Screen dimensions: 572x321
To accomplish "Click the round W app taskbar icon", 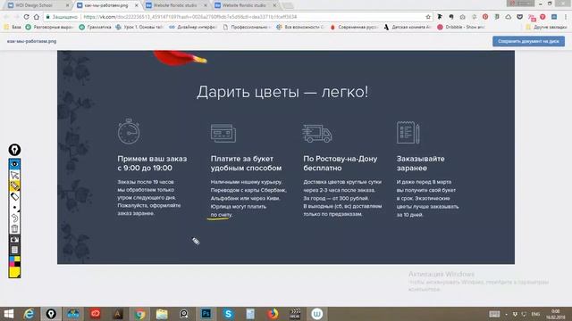I will pyautogui.click(x=317, y=314).
